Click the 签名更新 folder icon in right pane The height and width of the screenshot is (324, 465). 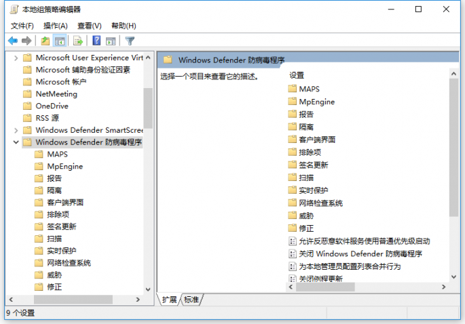tap(292, 165)
